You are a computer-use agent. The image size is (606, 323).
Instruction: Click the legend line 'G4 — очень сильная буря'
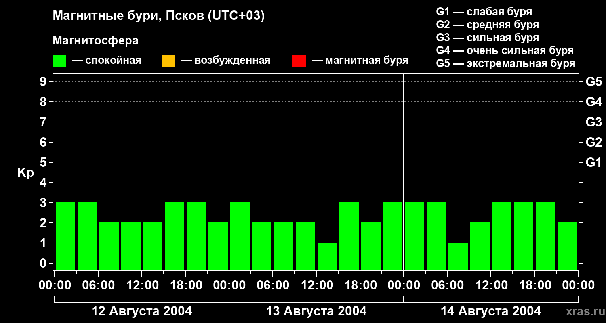click(505, 50)
